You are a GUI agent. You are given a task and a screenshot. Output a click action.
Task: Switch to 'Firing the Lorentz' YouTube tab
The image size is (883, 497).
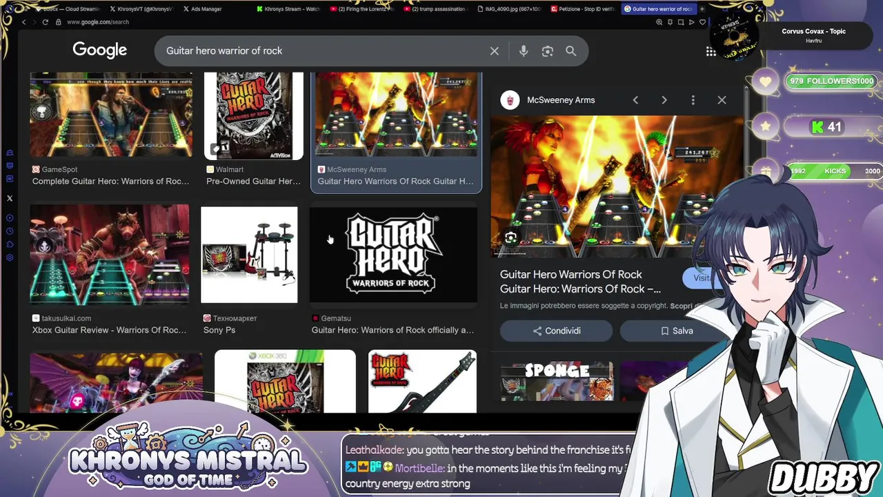coord(361,9)
